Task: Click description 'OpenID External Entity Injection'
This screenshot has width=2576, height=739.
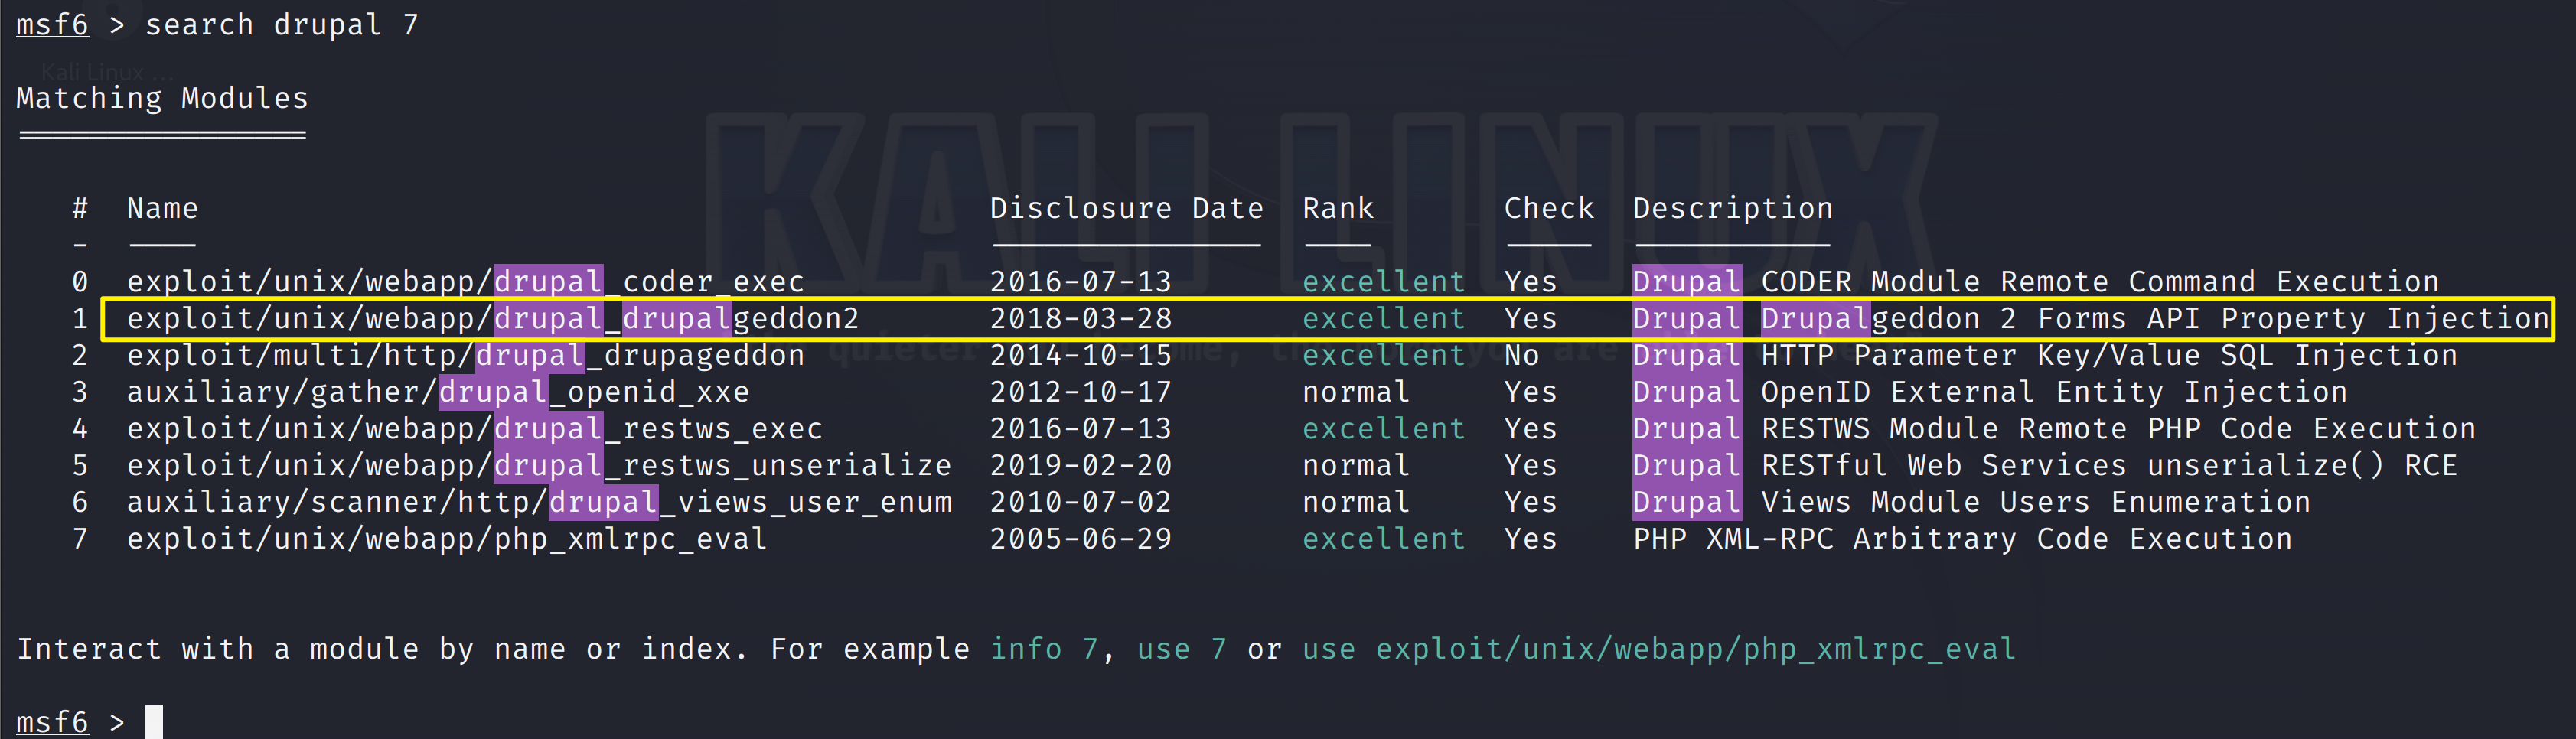Action: pos(2053,392)
